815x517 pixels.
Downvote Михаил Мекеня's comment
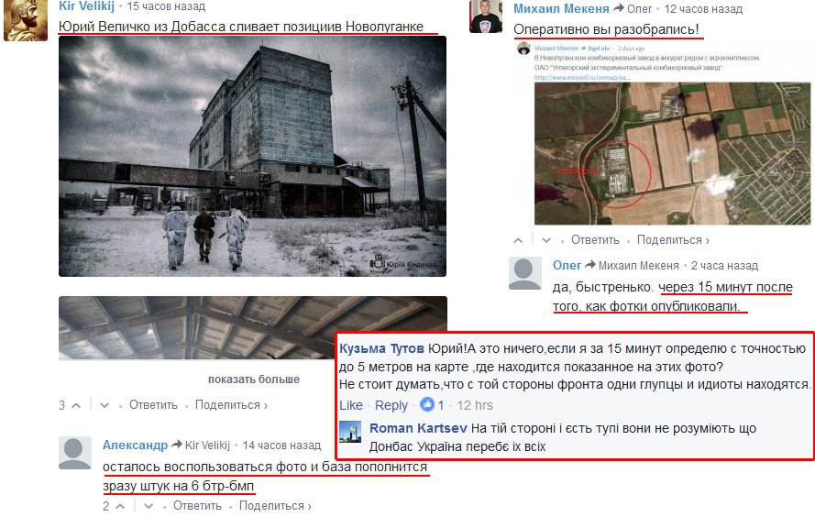(x=546, y=240)
